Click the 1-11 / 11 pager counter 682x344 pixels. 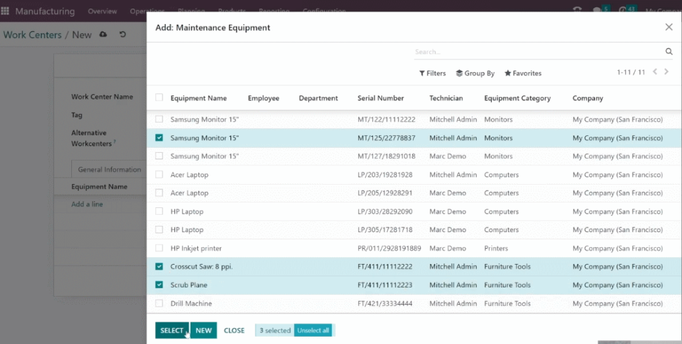coord(631,72)
